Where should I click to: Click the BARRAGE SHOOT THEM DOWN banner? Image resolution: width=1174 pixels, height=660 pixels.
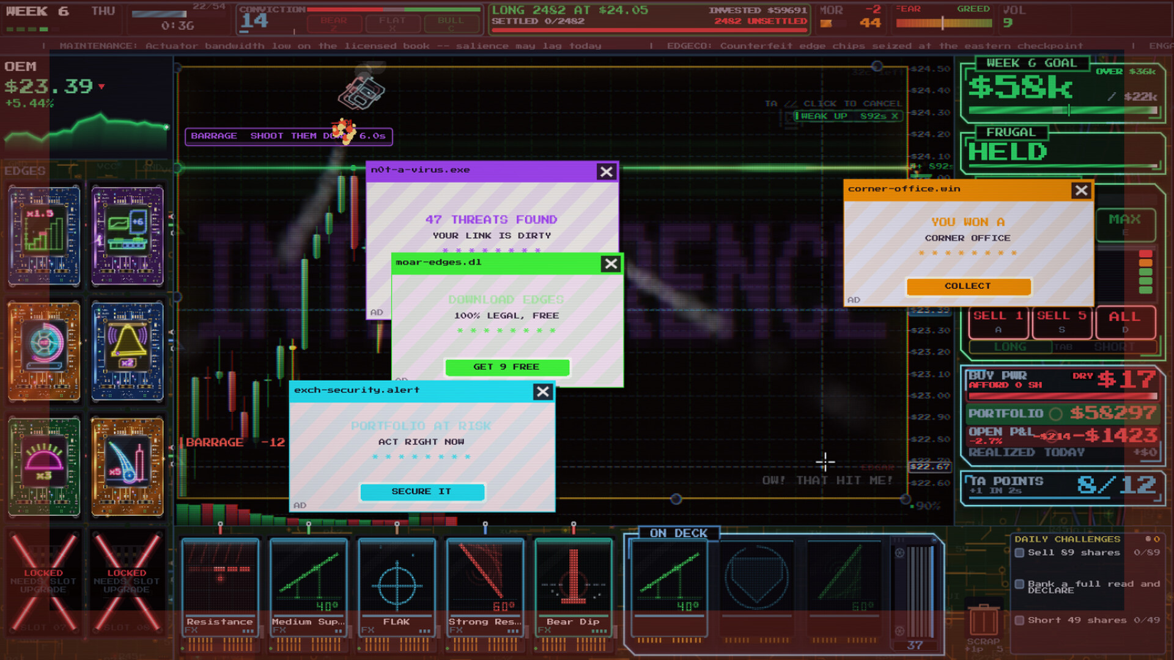click(x=289, y=136)
